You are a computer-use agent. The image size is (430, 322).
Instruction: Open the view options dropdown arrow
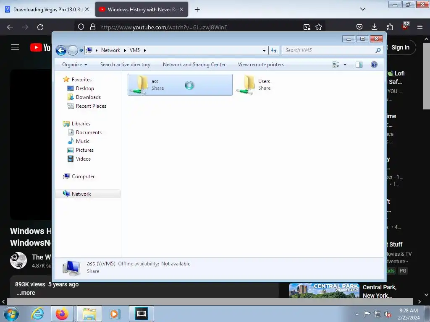(345, 65)
